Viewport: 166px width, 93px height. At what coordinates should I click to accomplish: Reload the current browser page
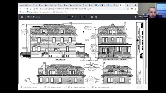(x=27, y=9)
